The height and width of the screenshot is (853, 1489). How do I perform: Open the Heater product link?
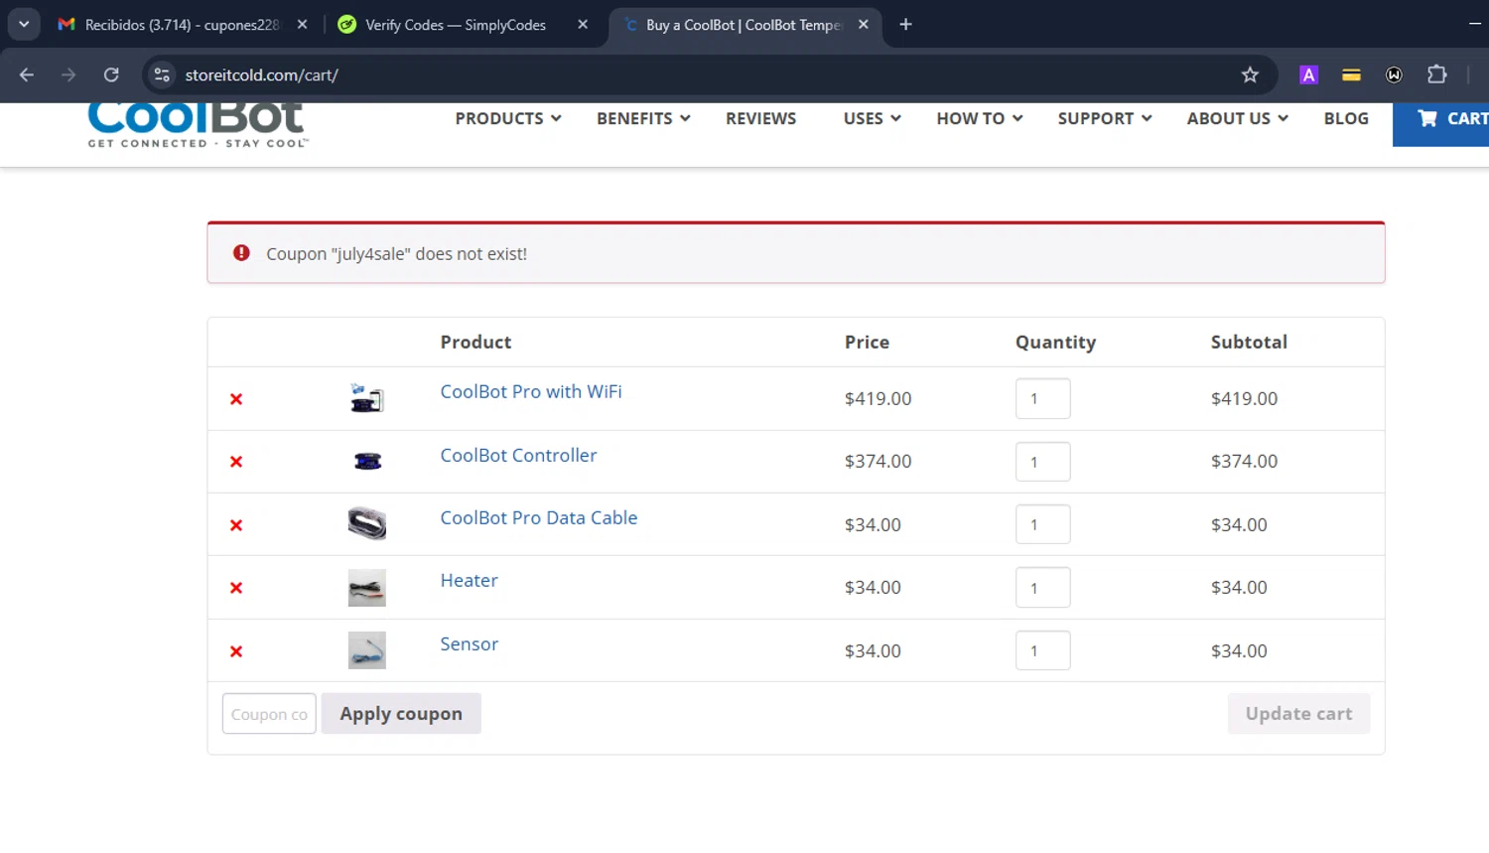click(x=469, y=580)
